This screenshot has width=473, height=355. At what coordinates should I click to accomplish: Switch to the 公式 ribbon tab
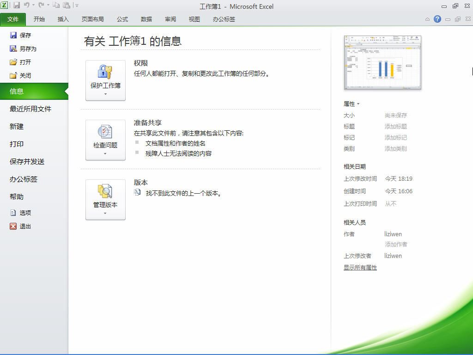122,19
